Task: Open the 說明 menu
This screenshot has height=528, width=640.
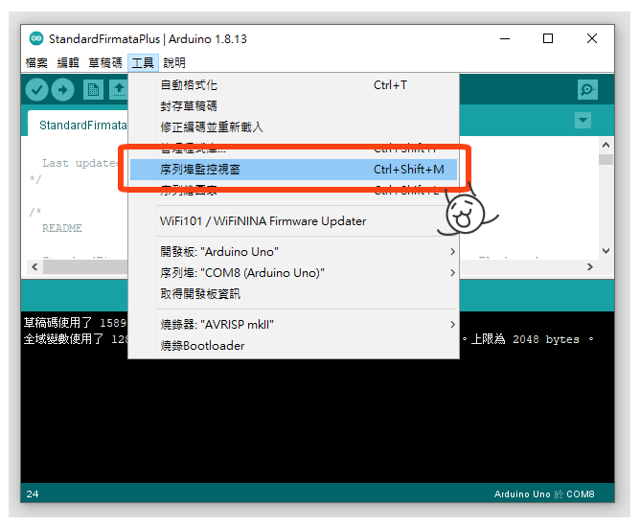Action: (x=174, y=62)
